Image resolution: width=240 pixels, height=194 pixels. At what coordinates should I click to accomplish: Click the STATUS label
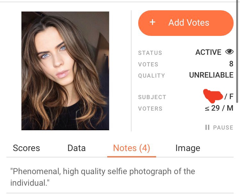(x=150, y=53)
